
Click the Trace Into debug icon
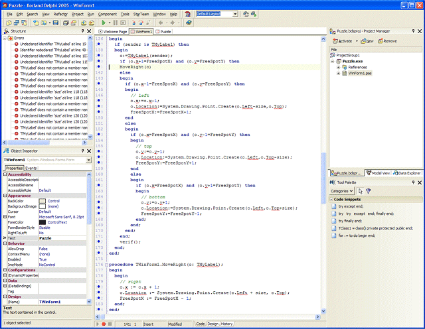(133, 23)
